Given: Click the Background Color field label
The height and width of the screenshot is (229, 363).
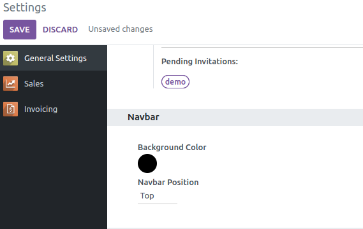Looking at the screenshot, I should pyautogui.click(x=172, y=148).
